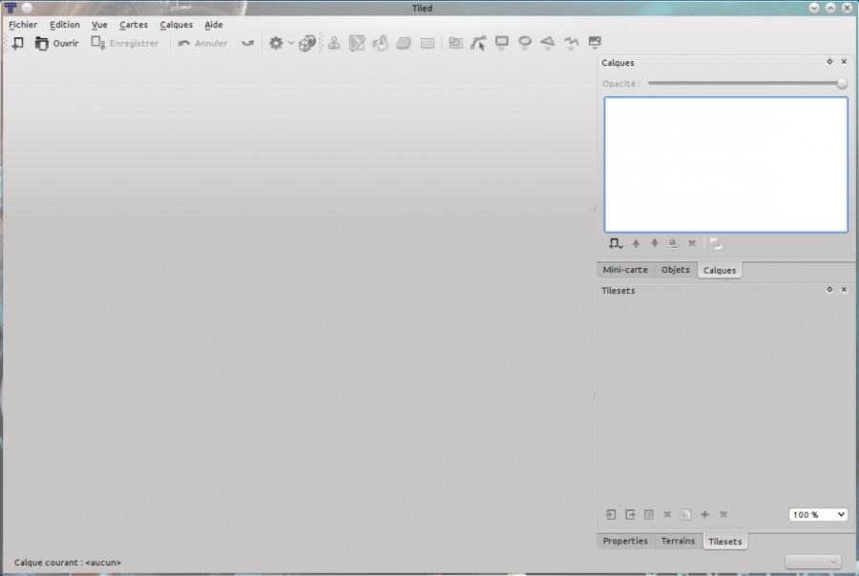The width and height of the screenshot is (859, 576).
Task: Switch to the Terrains tab
Action: tap(679, 541)
